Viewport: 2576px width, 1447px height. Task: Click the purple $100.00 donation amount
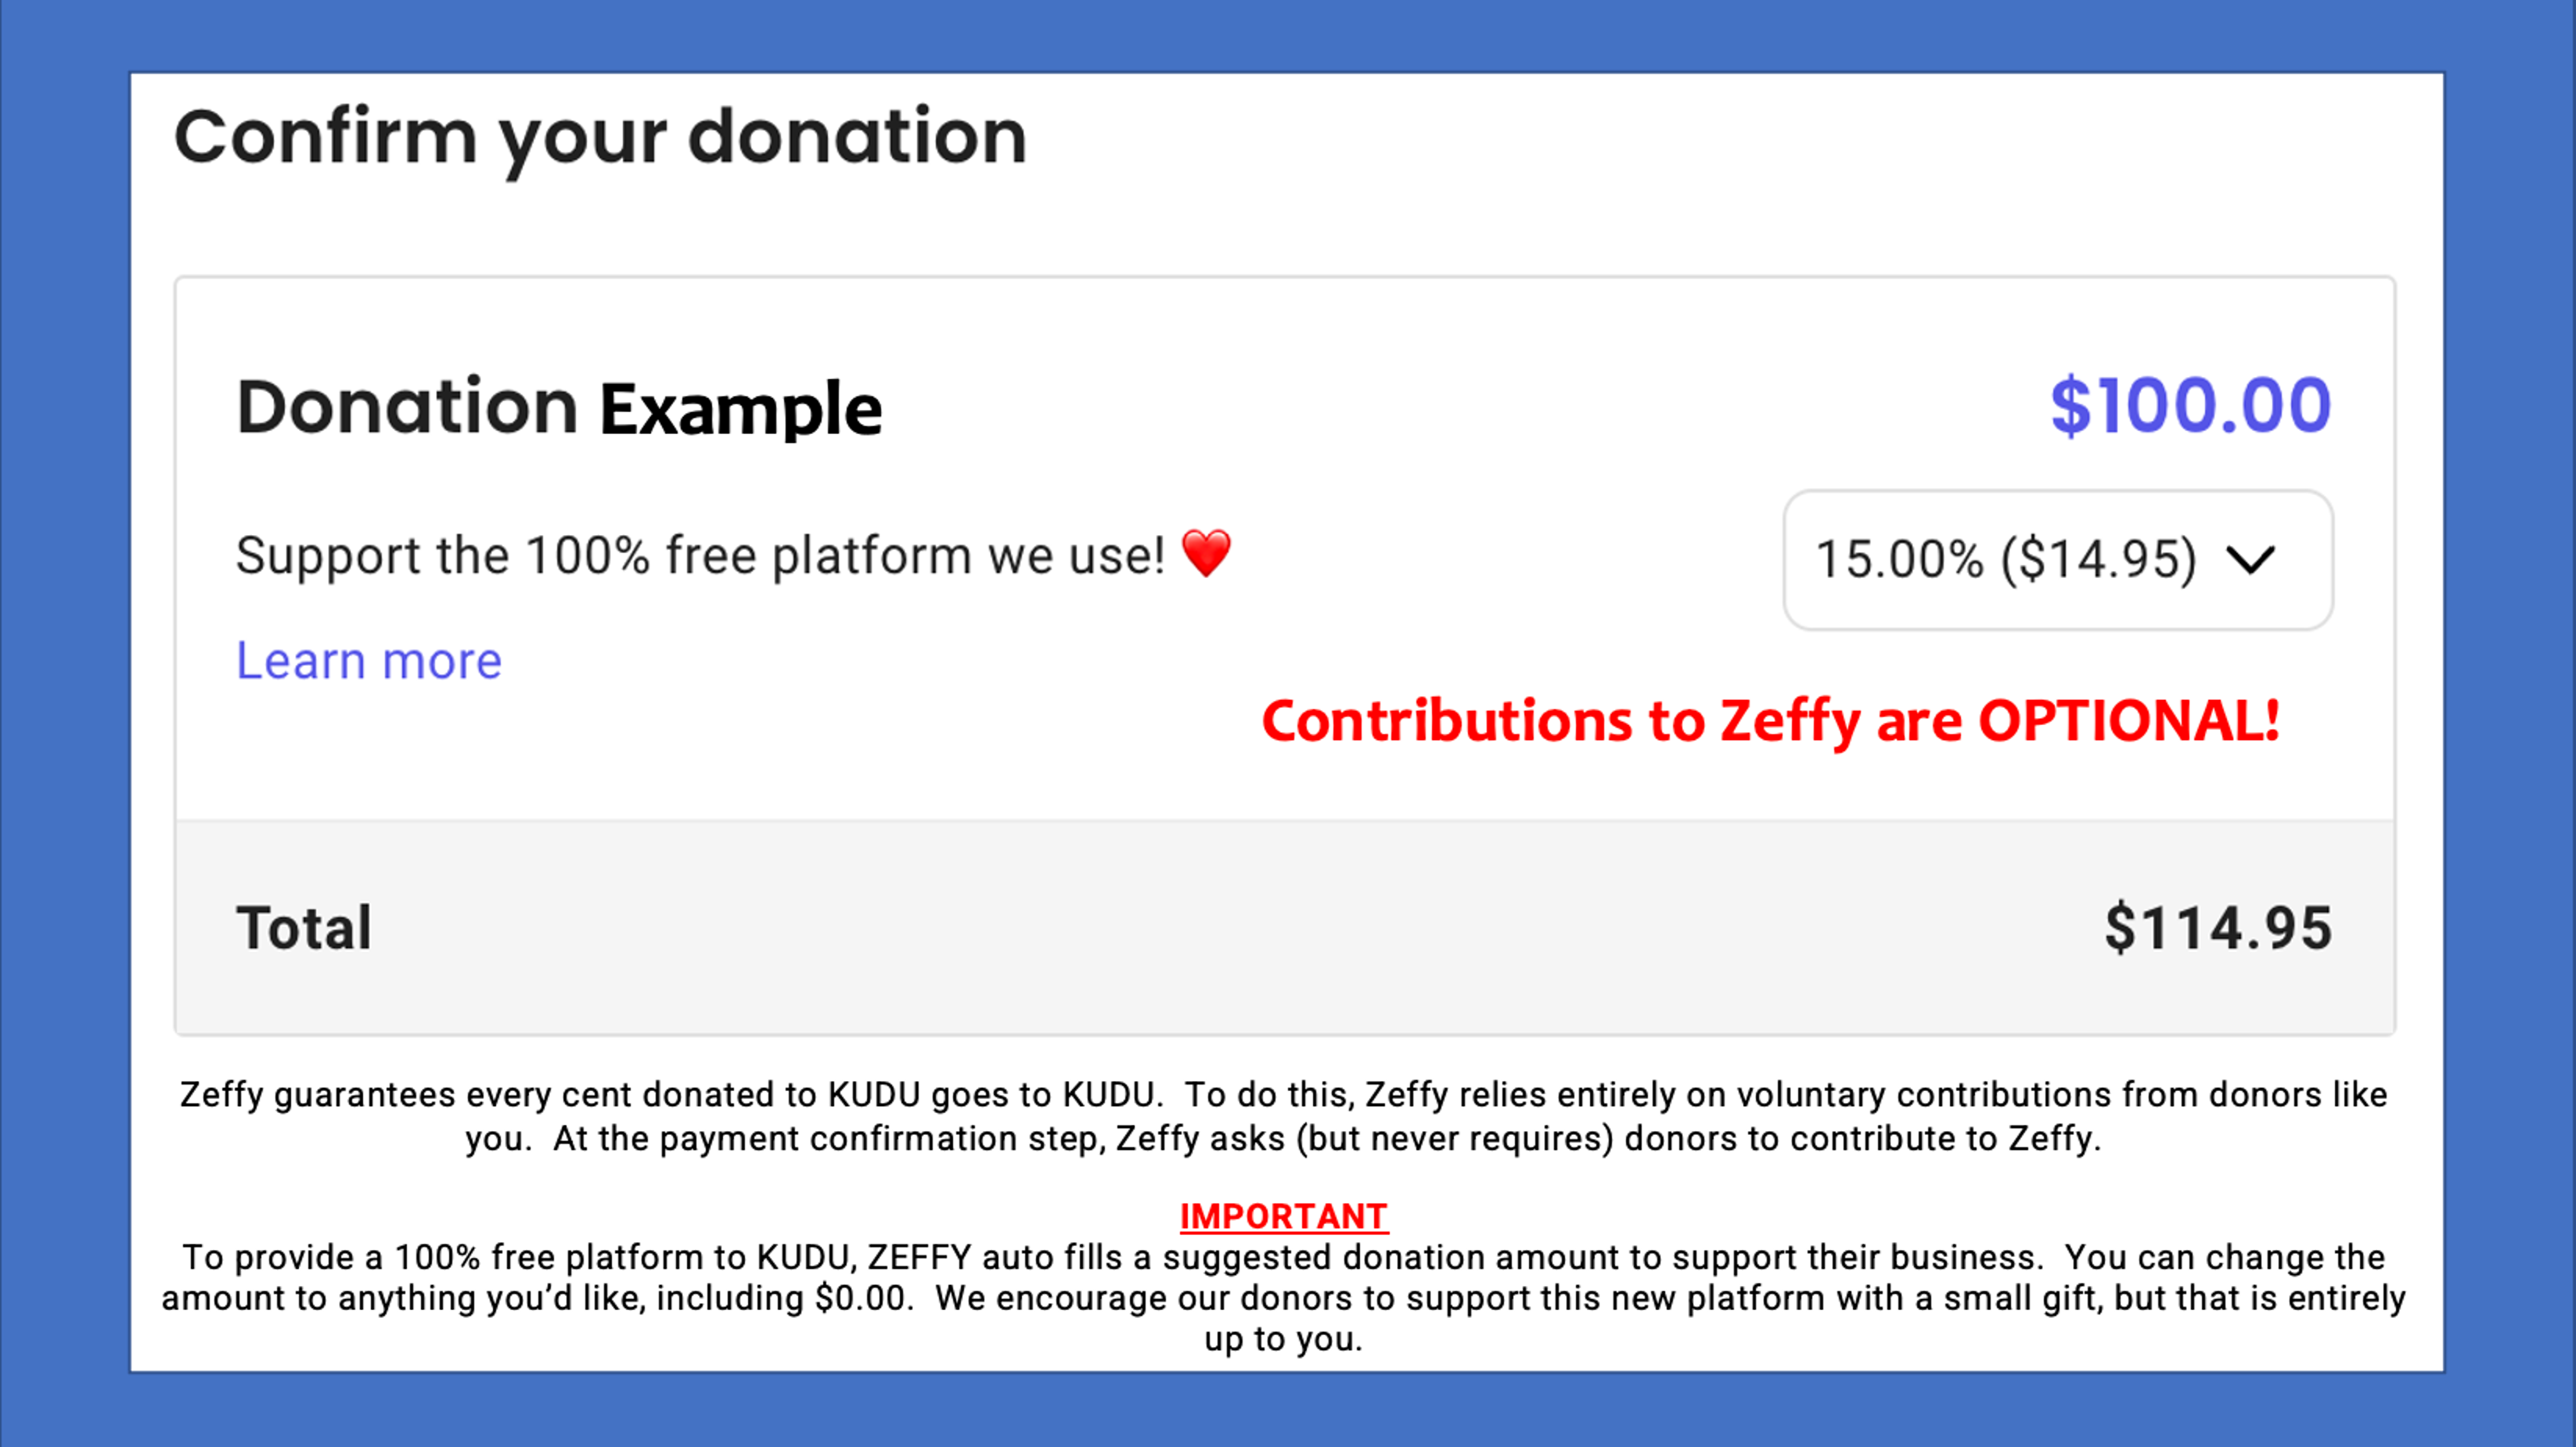tap(2190, 406)
